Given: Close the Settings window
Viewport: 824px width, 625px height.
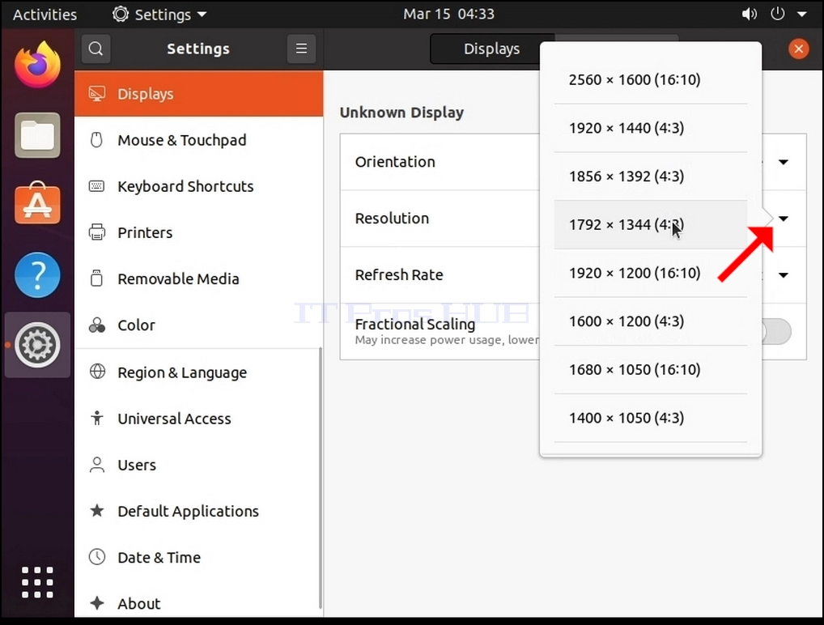Looking at the screenshot, I should [x=799, y=49].
